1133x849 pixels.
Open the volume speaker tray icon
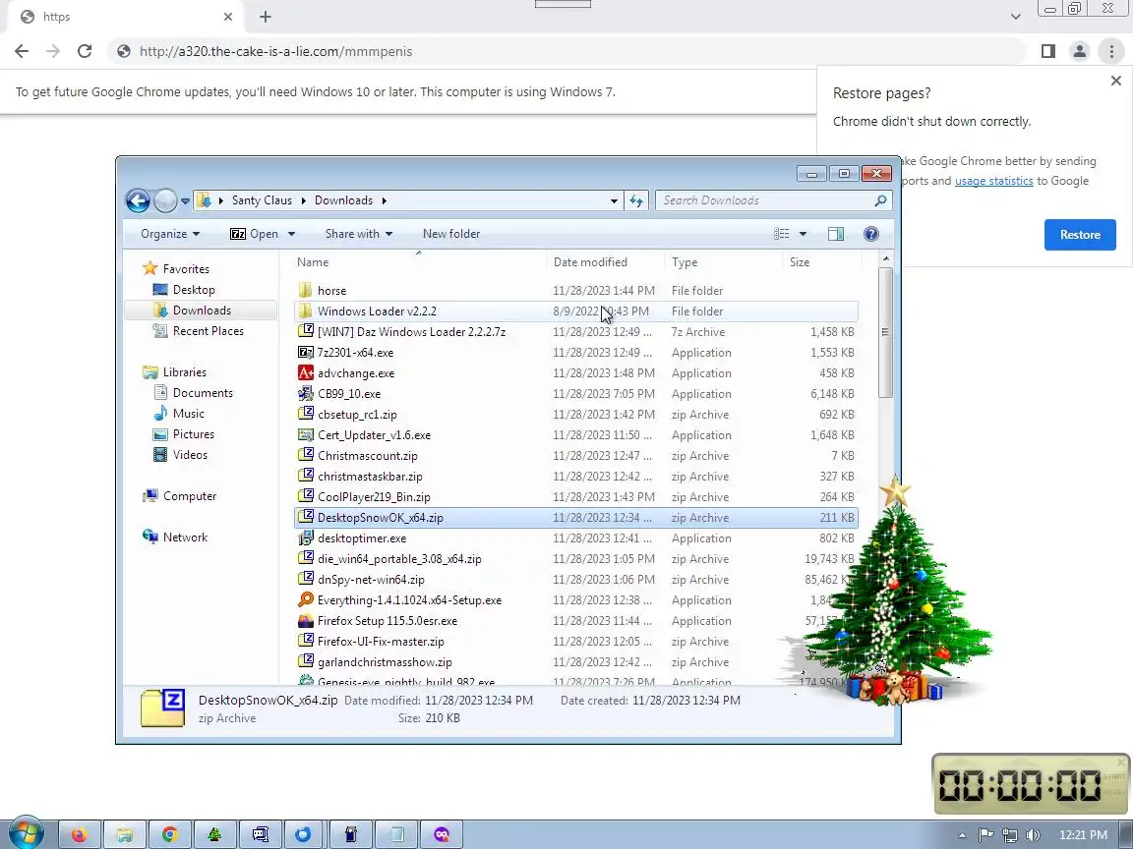1033,835
